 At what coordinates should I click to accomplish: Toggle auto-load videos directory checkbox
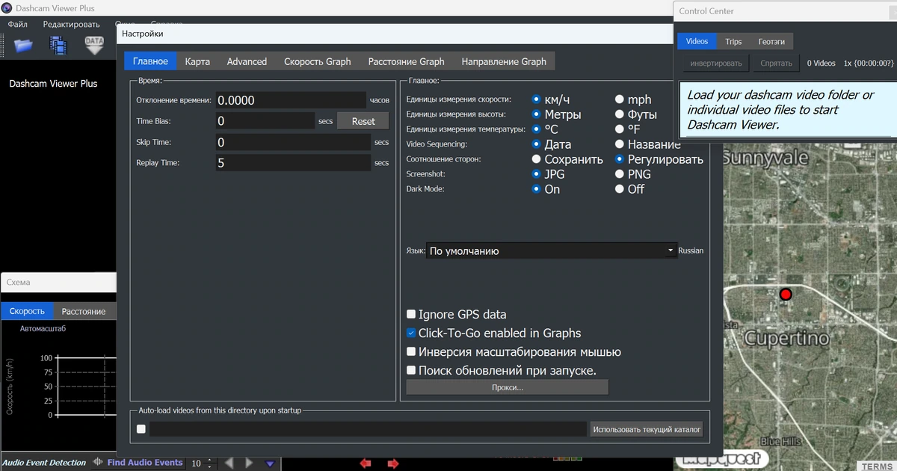(141, 429)
